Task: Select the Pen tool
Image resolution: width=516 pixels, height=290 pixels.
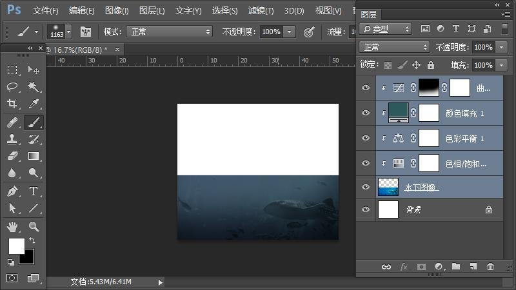Action: 12,191
